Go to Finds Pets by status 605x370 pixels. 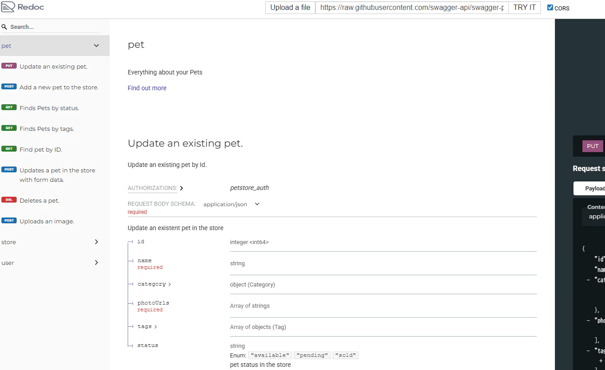coord(49,108)
